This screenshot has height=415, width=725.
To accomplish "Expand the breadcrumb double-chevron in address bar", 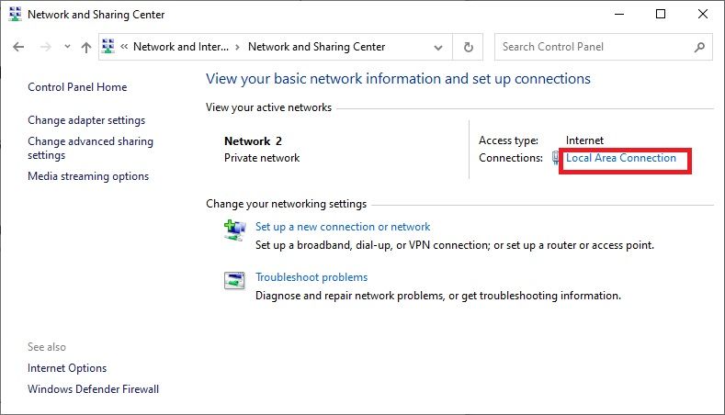I will click(124, 46).
